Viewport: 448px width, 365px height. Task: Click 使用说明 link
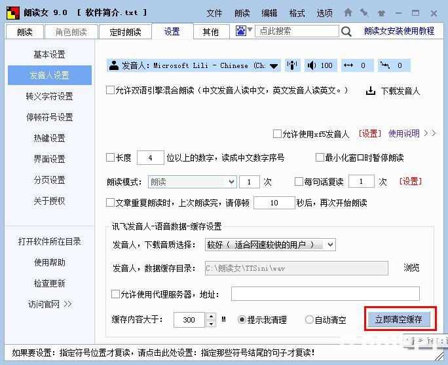tap(403, 133)
